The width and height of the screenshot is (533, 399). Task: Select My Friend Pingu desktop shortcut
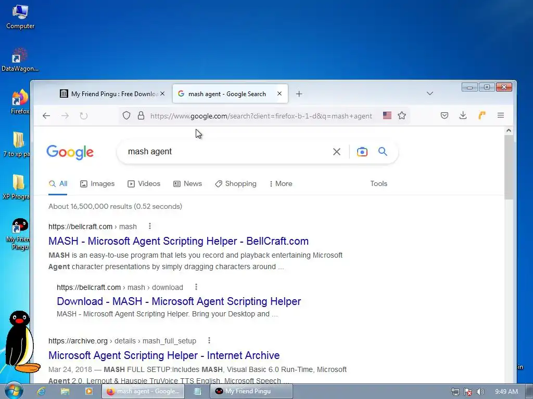pyautogui.click(x=19, y=234)
